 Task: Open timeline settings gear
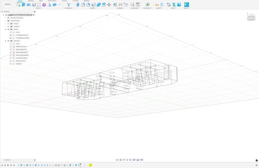[x=256, y=165]
